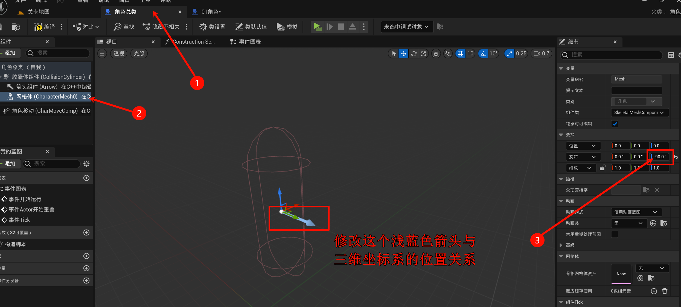Image resolution: width=681 pixels, height=307 pixels.
Task: Click the skeletal mesh None thumbnail
Action: [x=621, y=274]
